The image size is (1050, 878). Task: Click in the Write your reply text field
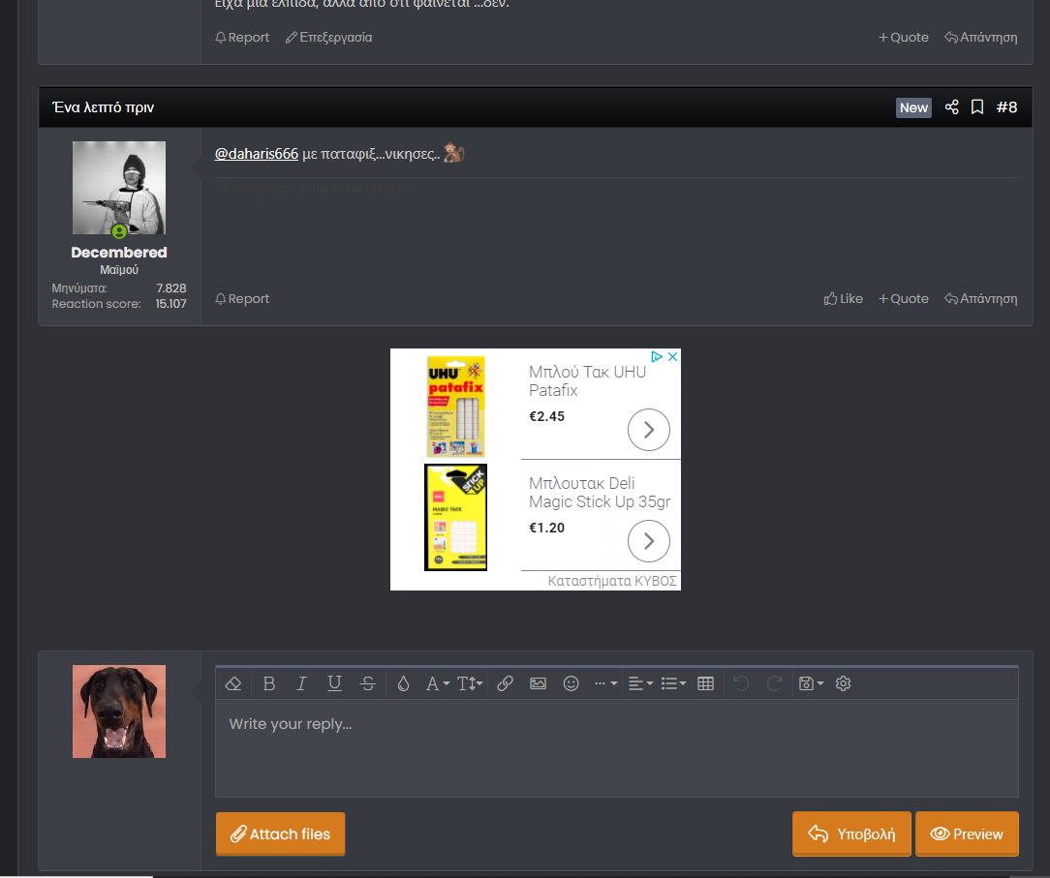[616, 748]
